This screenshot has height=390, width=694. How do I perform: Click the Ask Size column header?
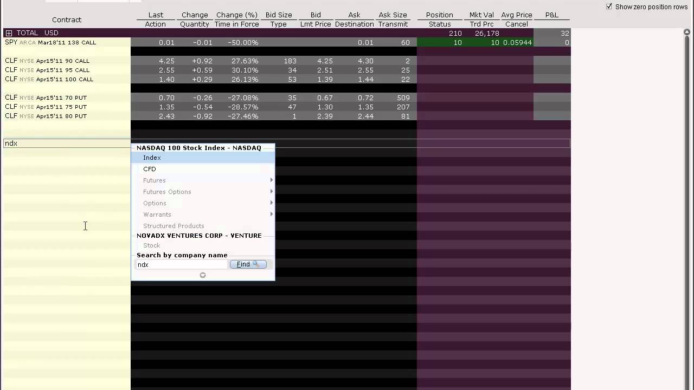pyautogui.click(x=393, y=15)
